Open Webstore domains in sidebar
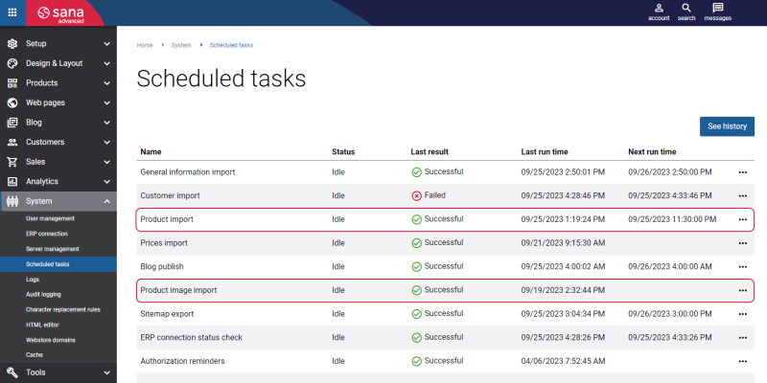Image resolution: width=767 pixels, height=383 pixels. (x=51, y=340)
